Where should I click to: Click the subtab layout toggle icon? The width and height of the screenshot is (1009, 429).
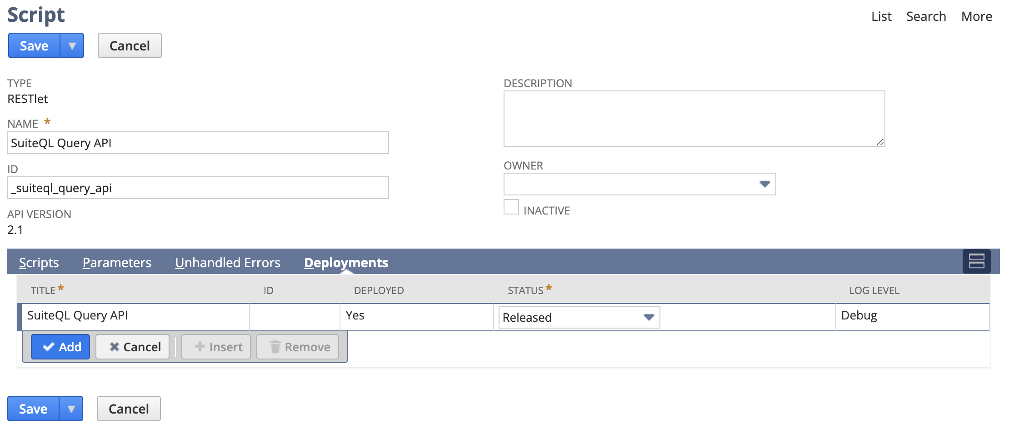(976, 261)
